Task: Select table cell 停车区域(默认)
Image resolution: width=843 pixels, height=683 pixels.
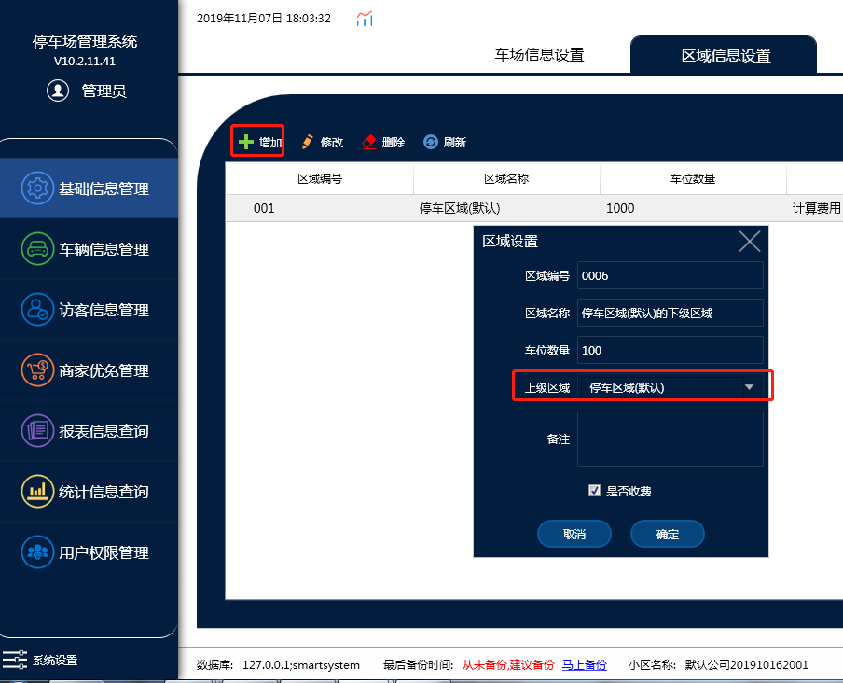Action: [460, 208]
